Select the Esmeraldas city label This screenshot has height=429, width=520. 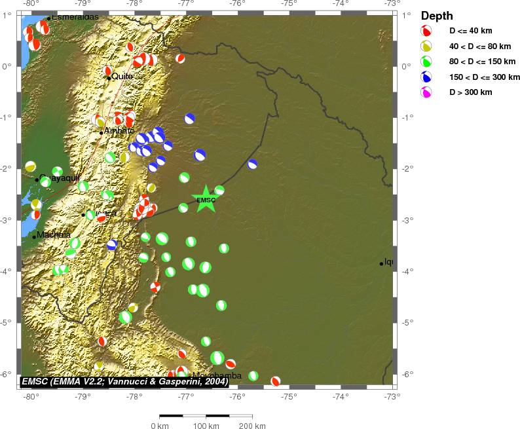coord(75,16)
